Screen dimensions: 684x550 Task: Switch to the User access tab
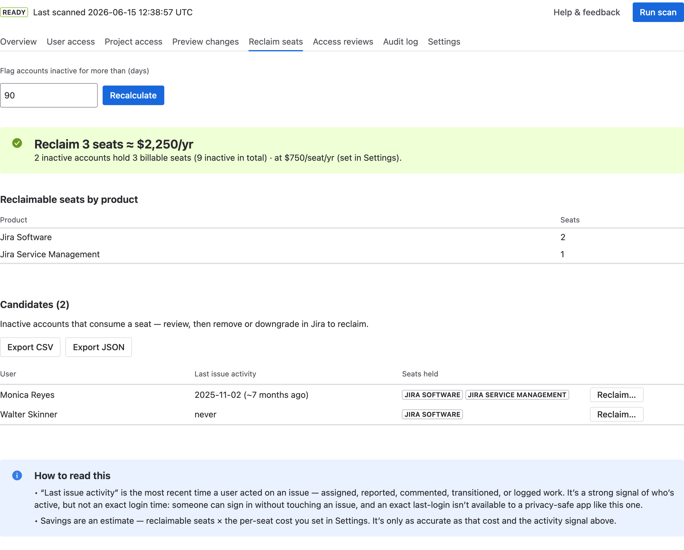pos(71,42)
